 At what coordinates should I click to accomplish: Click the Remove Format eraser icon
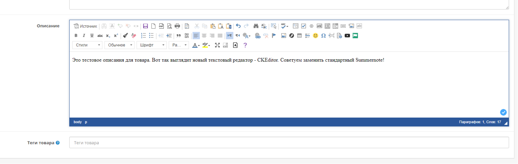133,36
